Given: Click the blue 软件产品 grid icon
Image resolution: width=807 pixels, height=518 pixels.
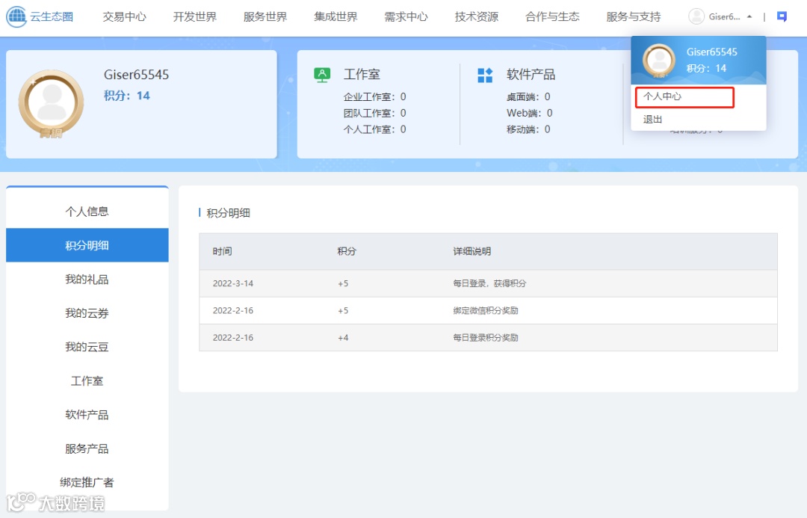Looking at the screenshot, I should coord(485,75).
